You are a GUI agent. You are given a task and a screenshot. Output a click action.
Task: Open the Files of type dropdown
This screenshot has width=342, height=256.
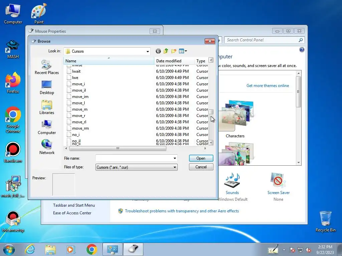point(137,167)
